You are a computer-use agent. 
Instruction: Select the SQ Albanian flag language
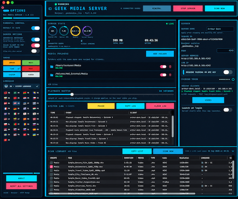[7, 93]
